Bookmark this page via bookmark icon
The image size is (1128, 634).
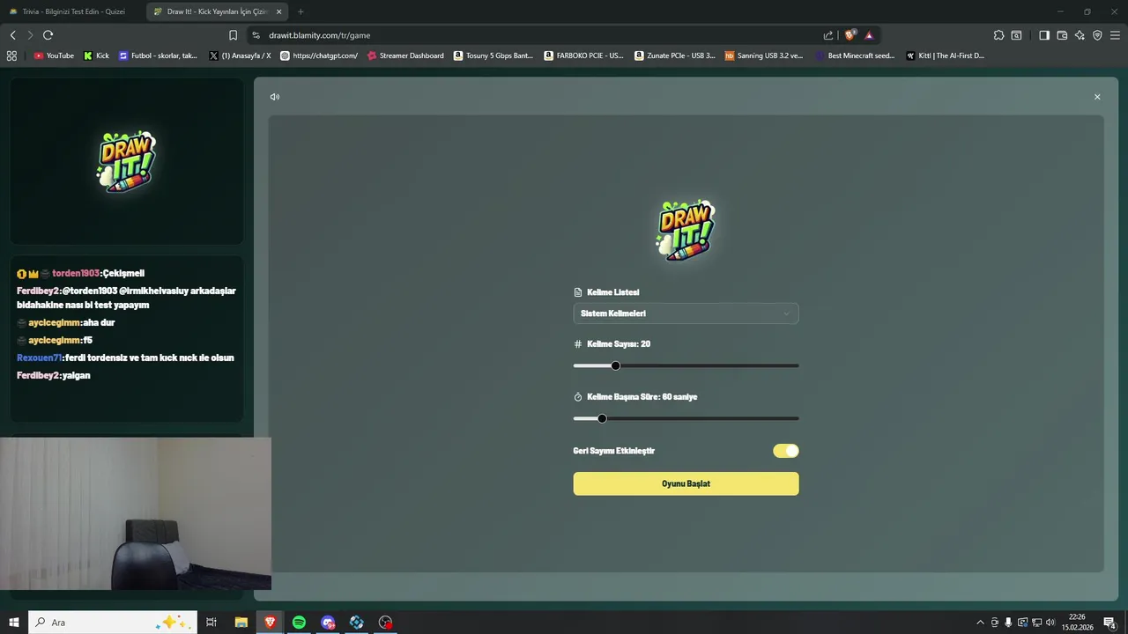click(x=233, y=35)
